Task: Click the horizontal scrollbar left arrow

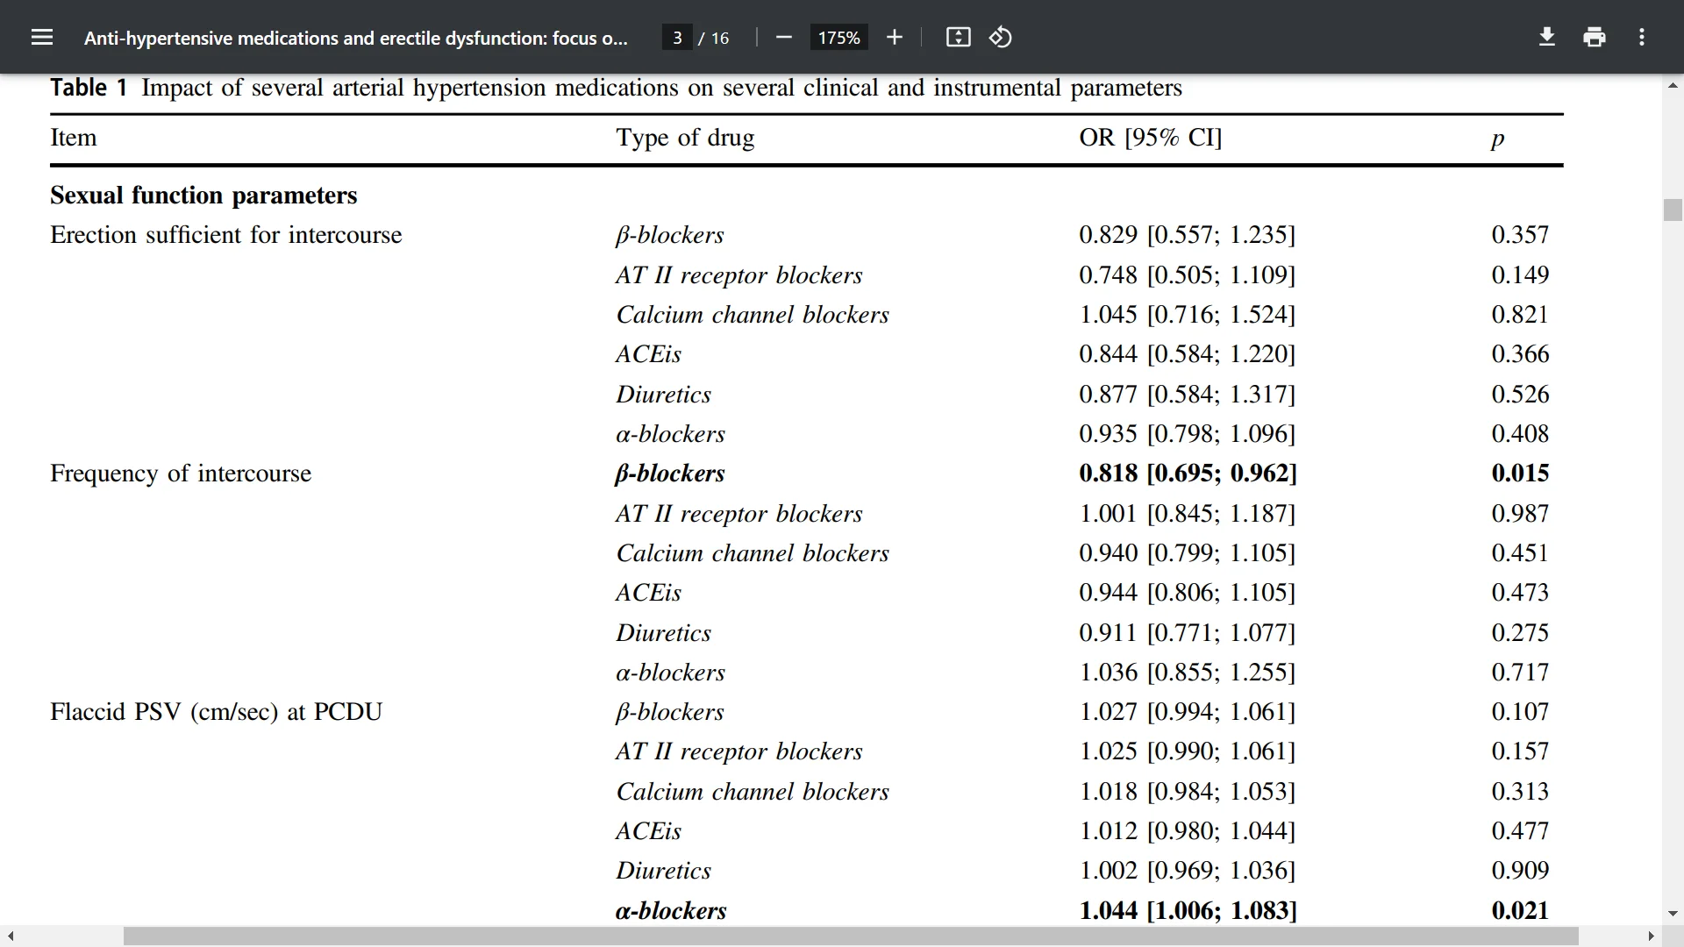Action: point(10,936)
